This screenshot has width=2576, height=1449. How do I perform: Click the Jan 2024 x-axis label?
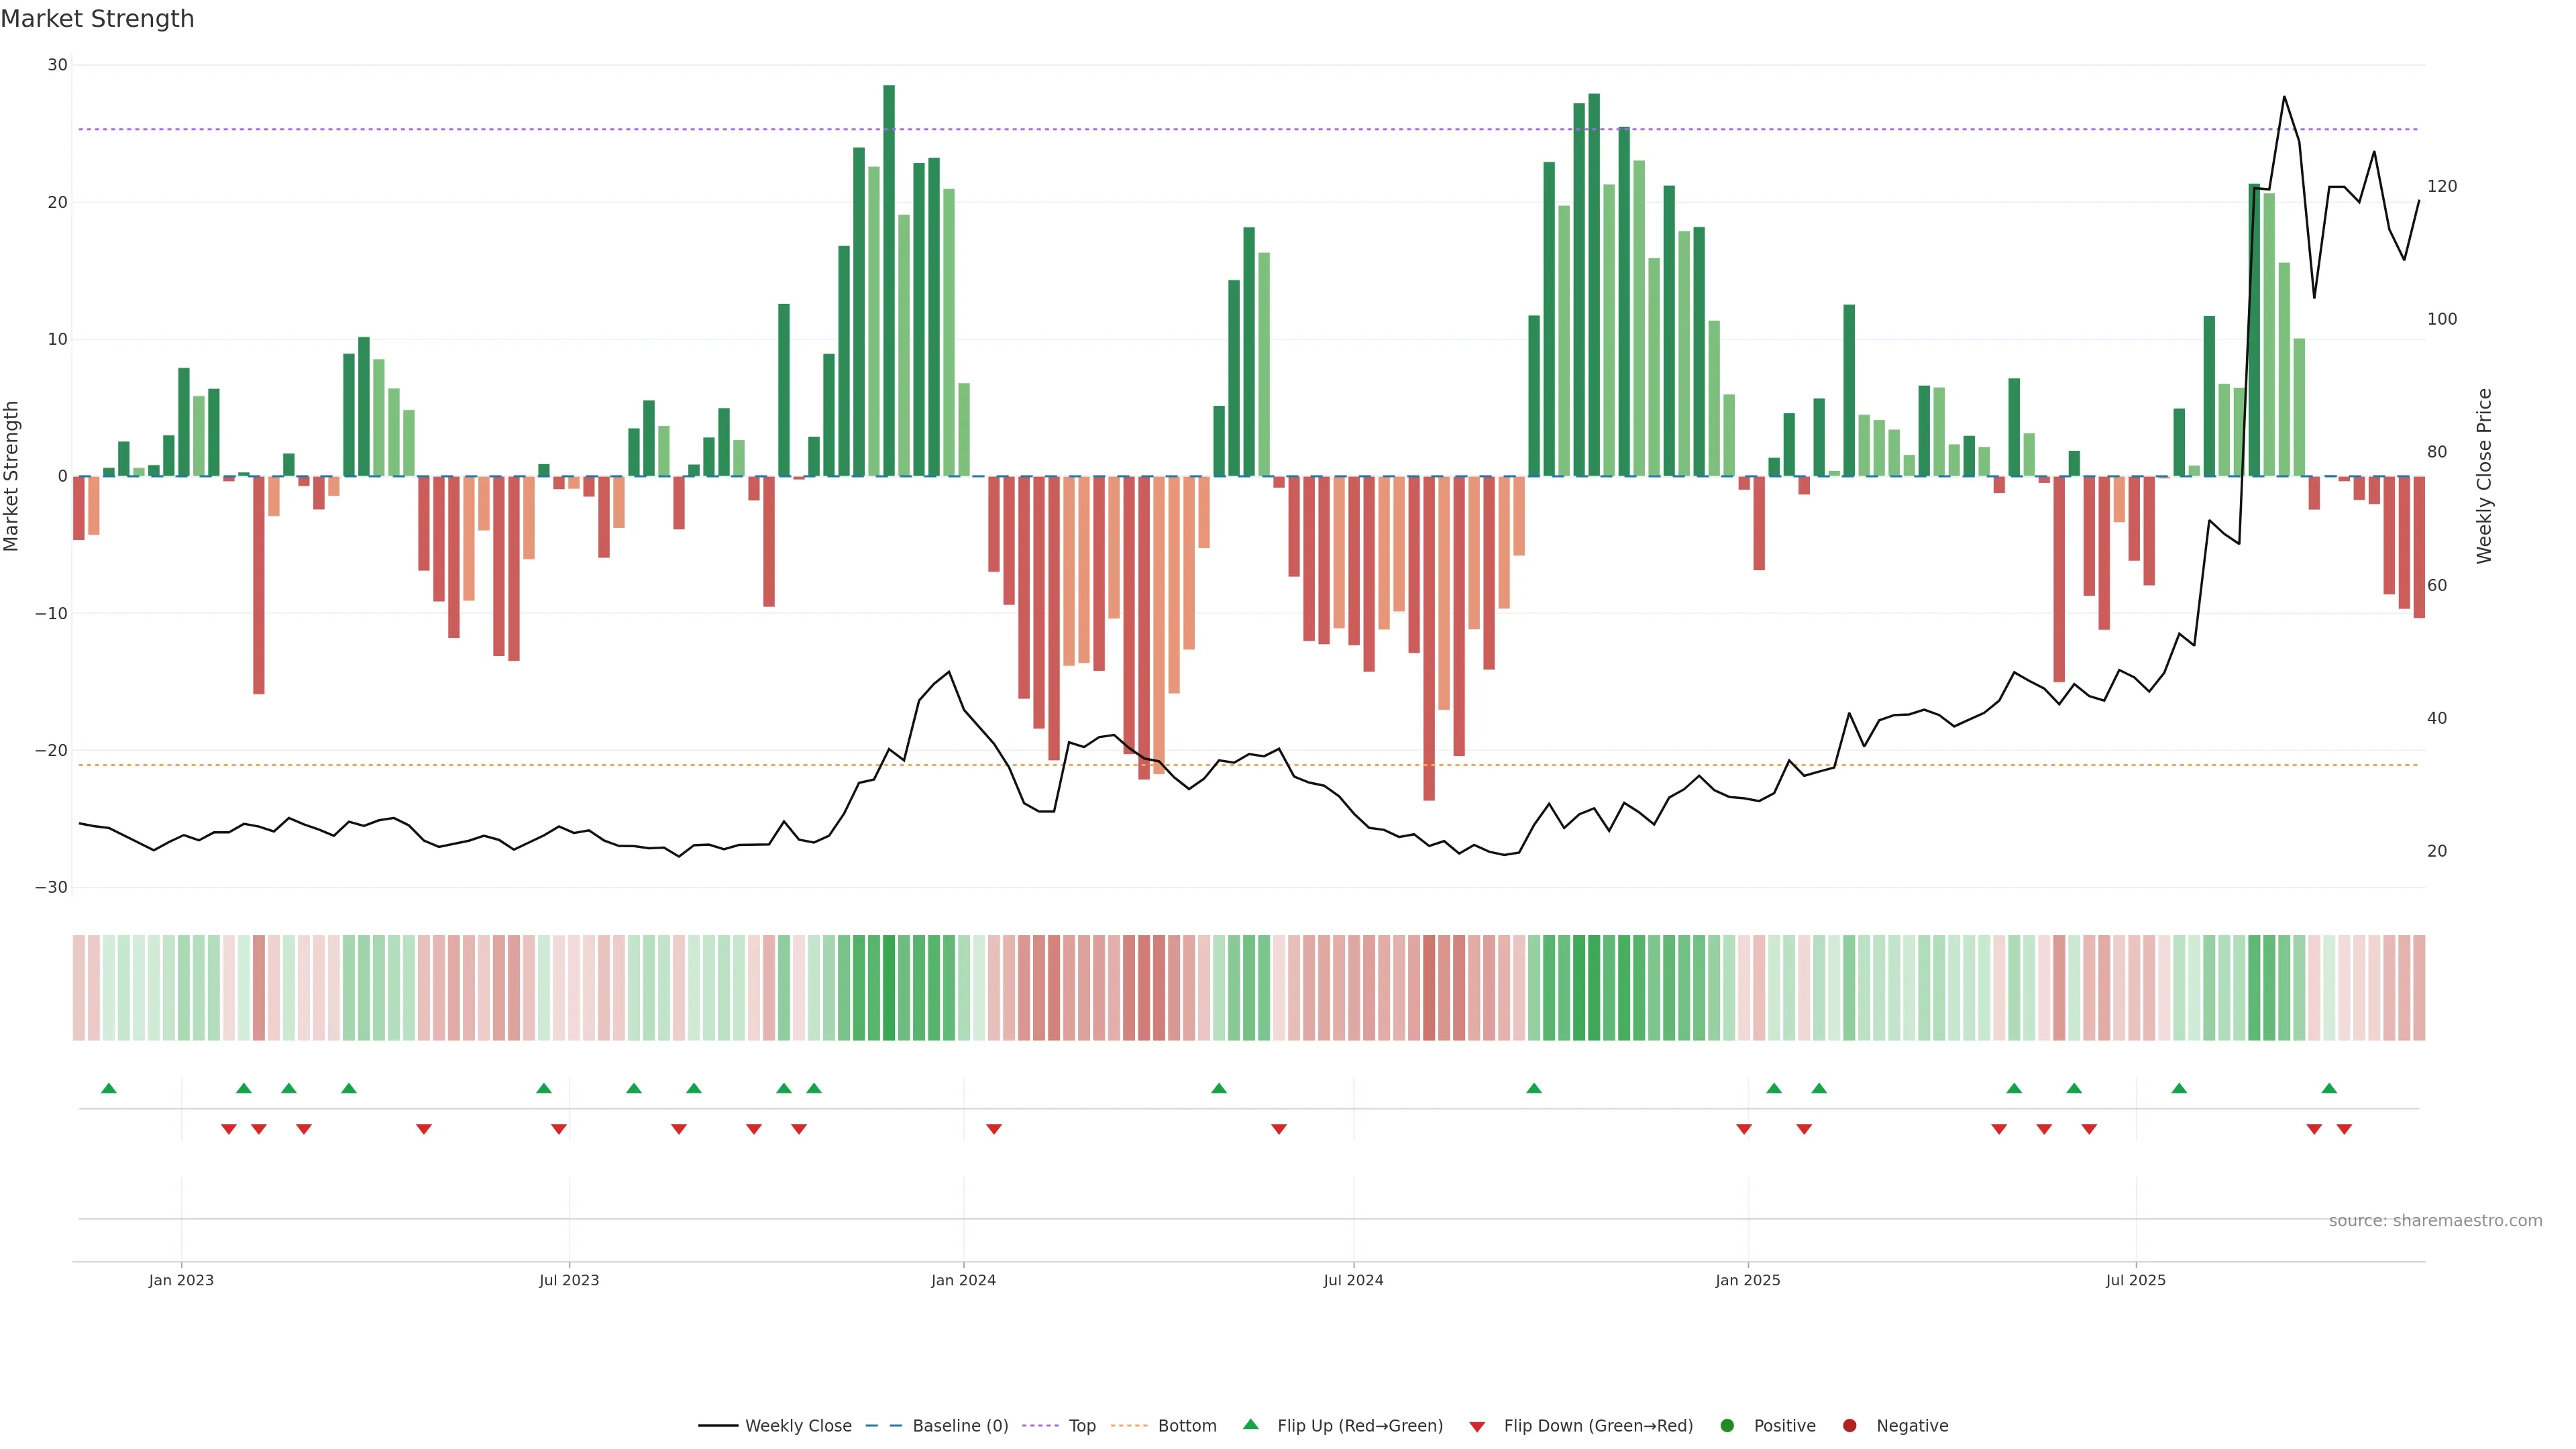tap(963, 1280)
